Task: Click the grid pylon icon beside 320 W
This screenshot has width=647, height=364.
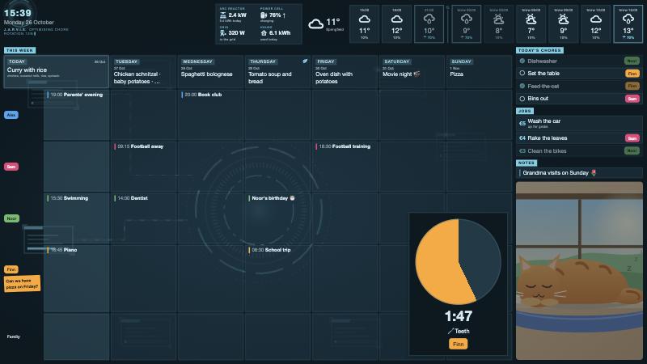Action: tap(223, 32)
